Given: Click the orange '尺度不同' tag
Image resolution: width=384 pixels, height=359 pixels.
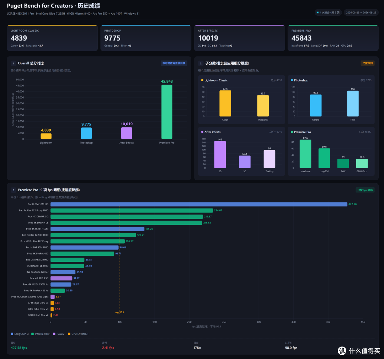Looking at the screenshot, I should coord(367,63).
